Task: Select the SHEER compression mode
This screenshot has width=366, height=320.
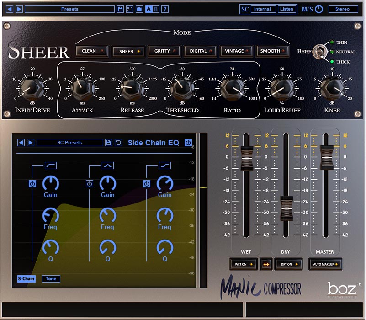Action: (127, 51)
